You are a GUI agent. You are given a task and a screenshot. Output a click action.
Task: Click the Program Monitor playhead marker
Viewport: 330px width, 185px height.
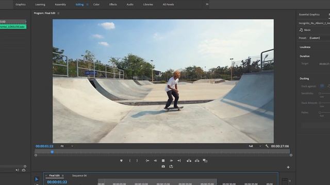52,152
